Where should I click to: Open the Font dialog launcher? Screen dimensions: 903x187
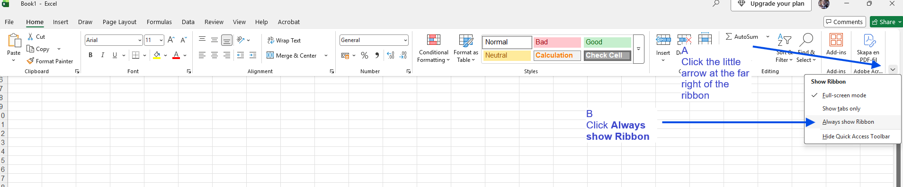pyautogui.click(x=189, y=71)
